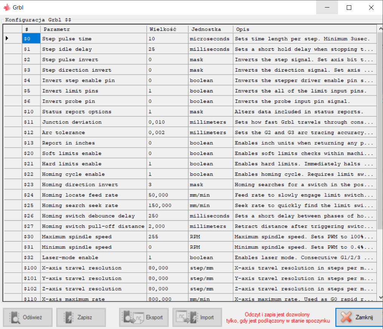
Task: Click the Report in inches parameter
Action: (94, 143)
